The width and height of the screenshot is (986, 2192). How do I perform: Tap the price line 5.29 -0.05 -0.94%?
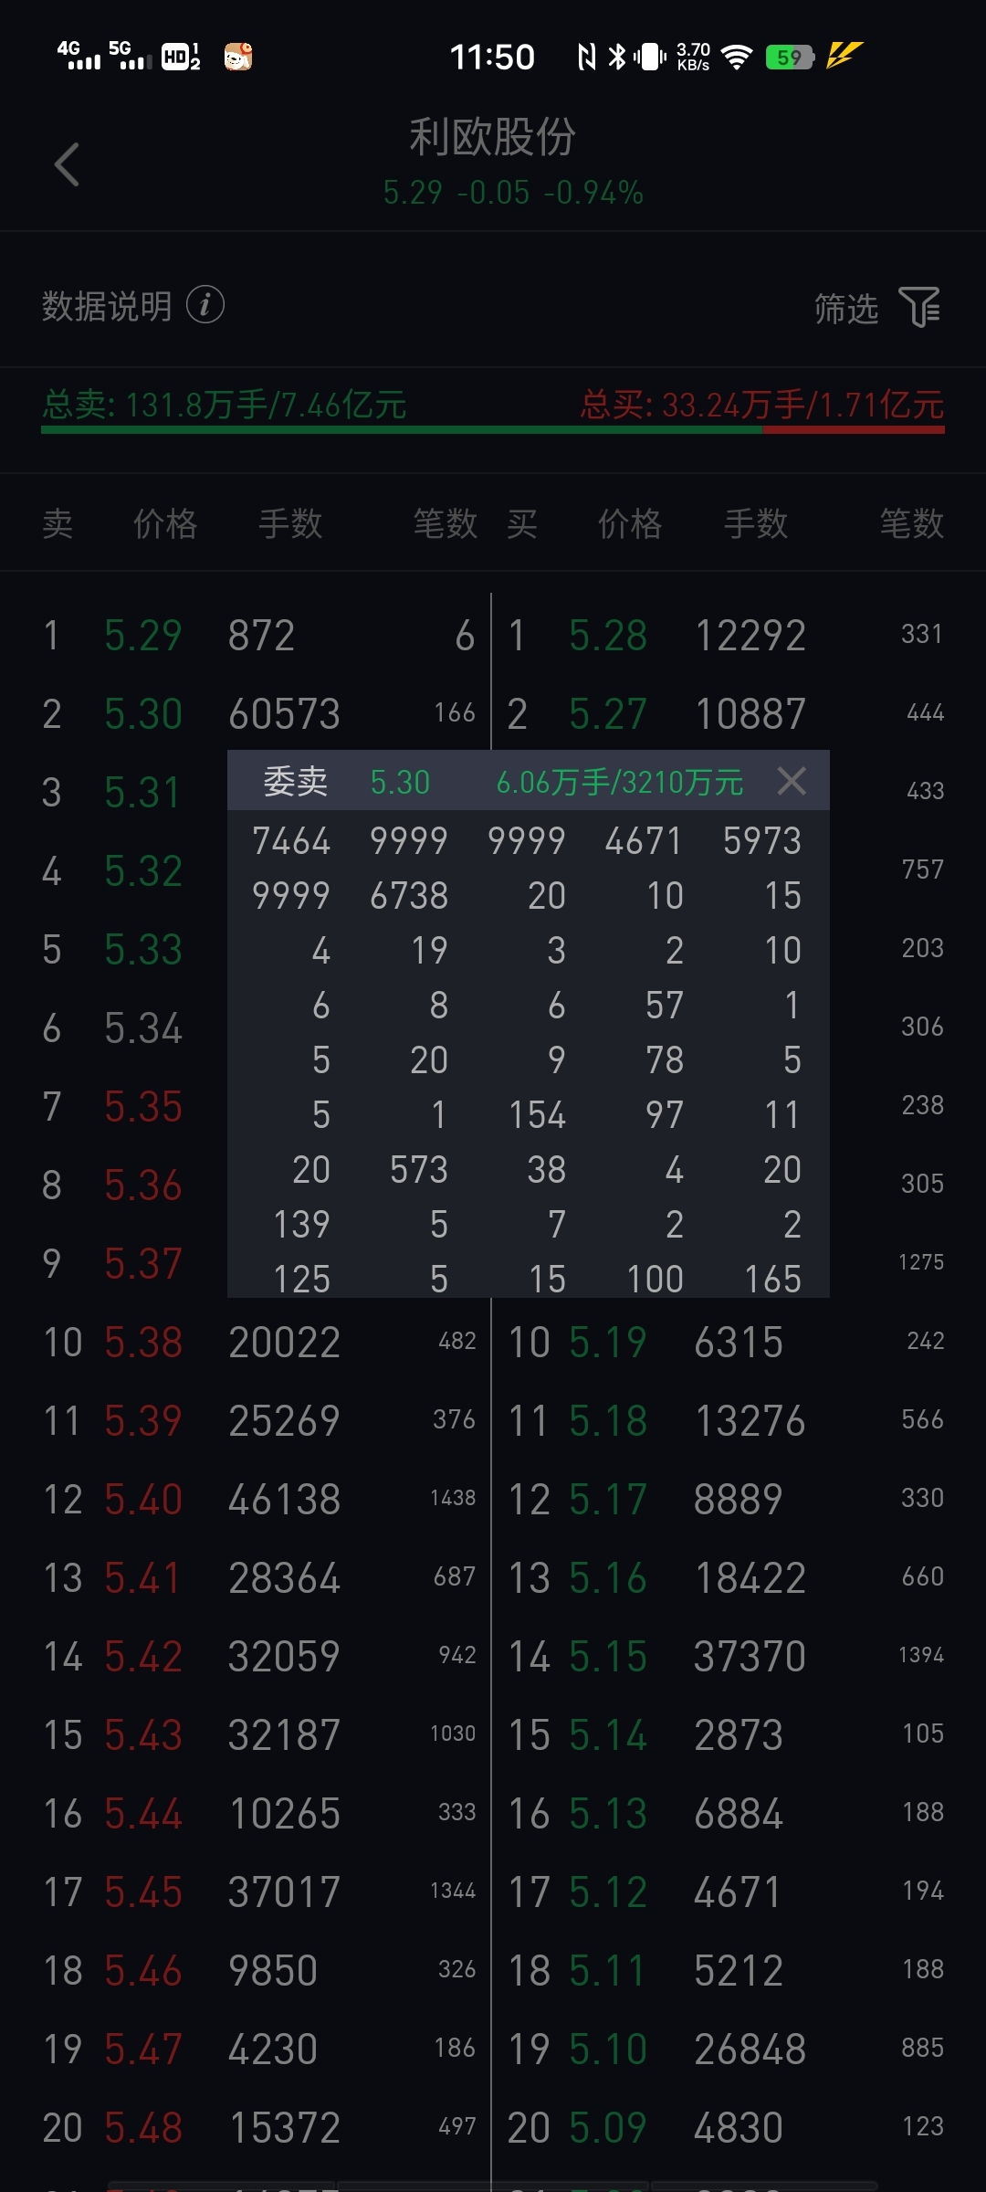pyautogui.click(x=513, y=193)
